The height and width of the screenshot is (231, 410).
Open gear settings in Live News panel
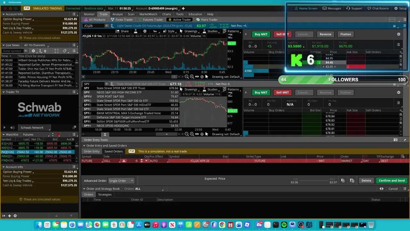tap(34, 51)
